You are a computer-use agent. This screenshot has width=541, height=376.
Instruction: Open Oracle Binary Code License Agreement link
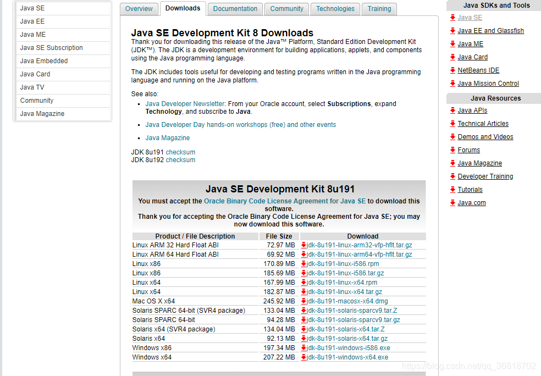coord(285,201)
